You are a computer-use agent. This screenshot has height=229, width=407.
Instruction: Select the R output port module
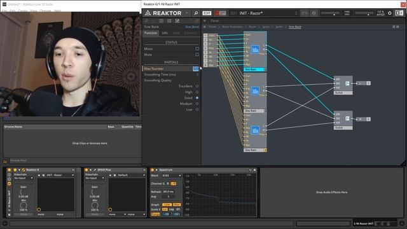point(363,119)
